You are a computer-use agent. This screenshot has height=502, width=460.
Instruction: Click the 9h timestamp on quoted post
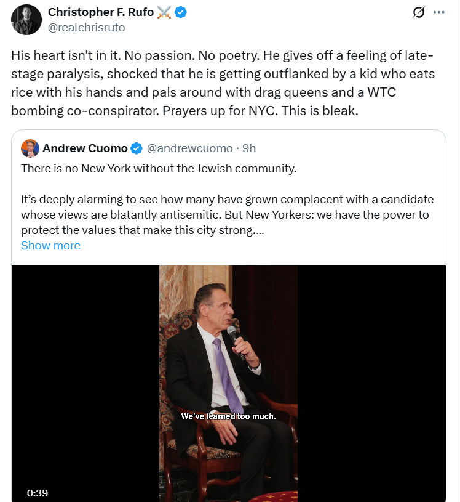tap(249, 148)
